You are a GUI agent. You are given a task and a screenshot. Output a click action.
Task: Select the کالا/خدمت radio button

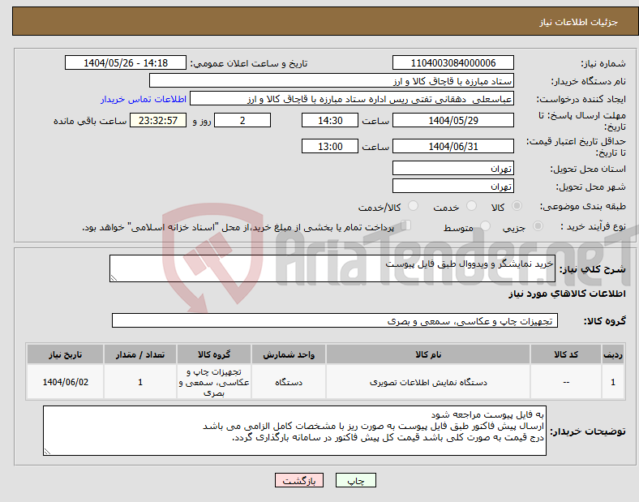tap(413, 206)
